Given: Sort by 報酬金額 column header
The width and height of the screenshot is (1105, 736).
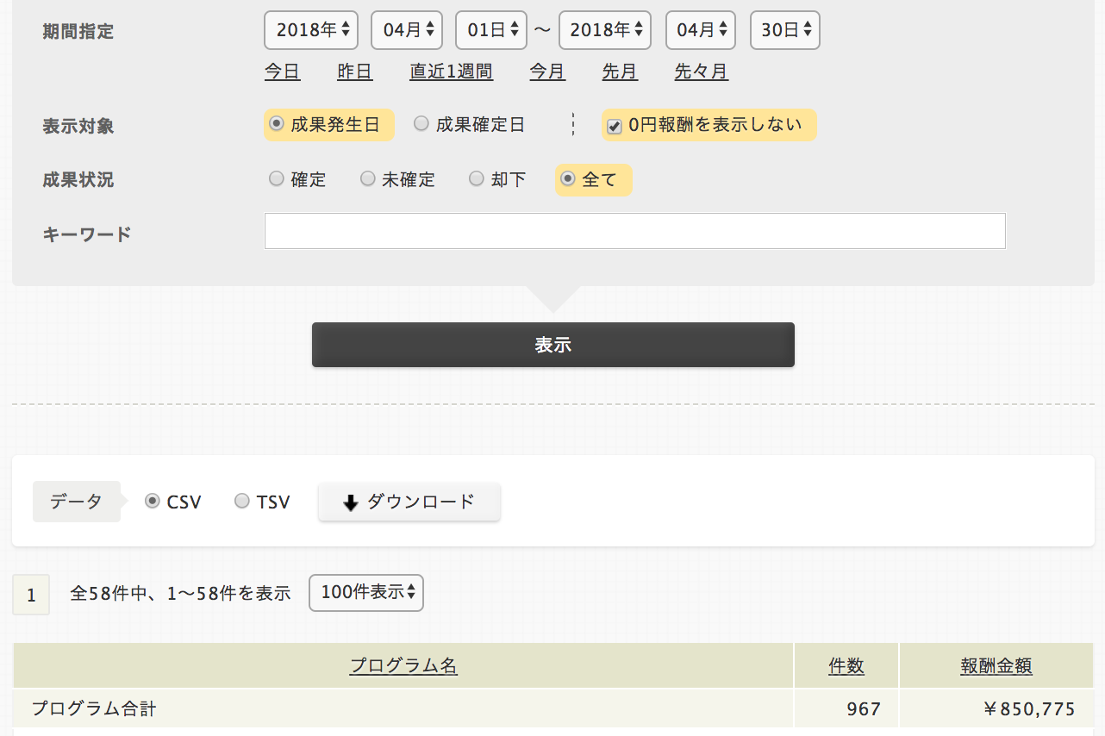Looking at the screenshot, I should (x=996, y=665).
